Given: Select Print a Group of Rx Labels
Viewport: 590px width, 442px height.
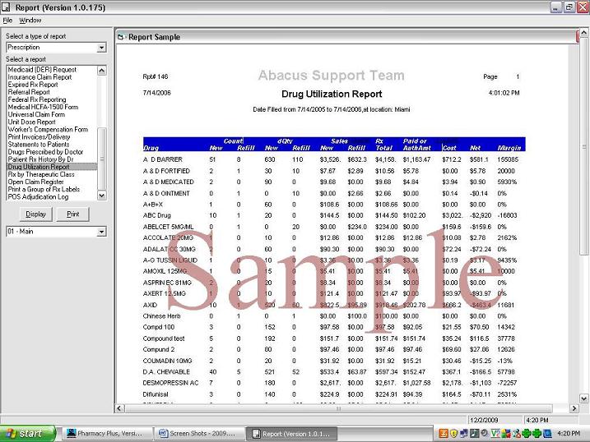Looking at the screenshot, I should pos(44,190).
